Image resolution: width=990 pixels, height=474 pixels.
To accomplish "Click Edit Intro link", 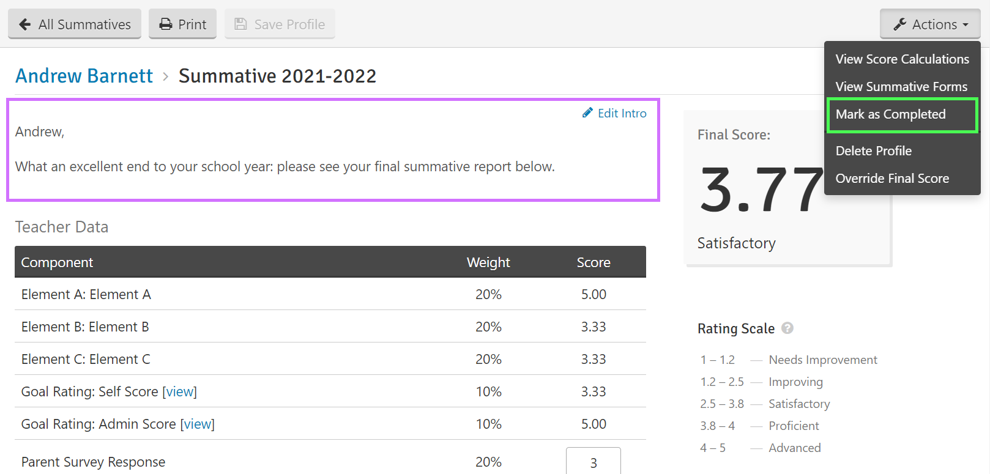I will click(614, 113).
